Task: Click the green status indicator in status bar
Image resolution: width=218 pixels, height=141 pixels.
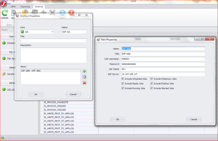Action: (x=2, y=138)
